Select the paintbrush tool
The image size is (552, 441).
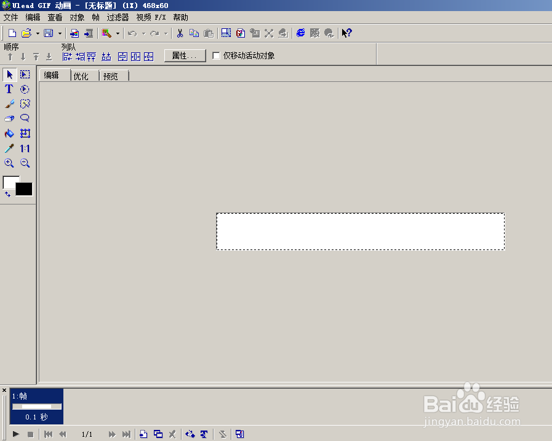pyautogui.click(x=9, y=104)
